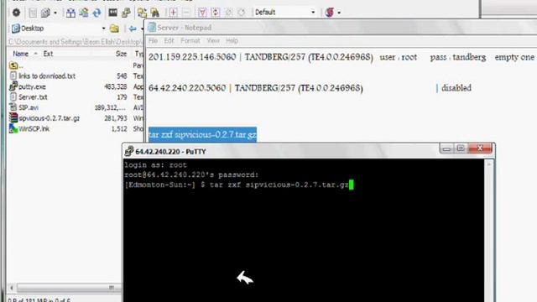Open the console terminal icon in WinSCP
This screenshot has width=537, height=302.
112,13
